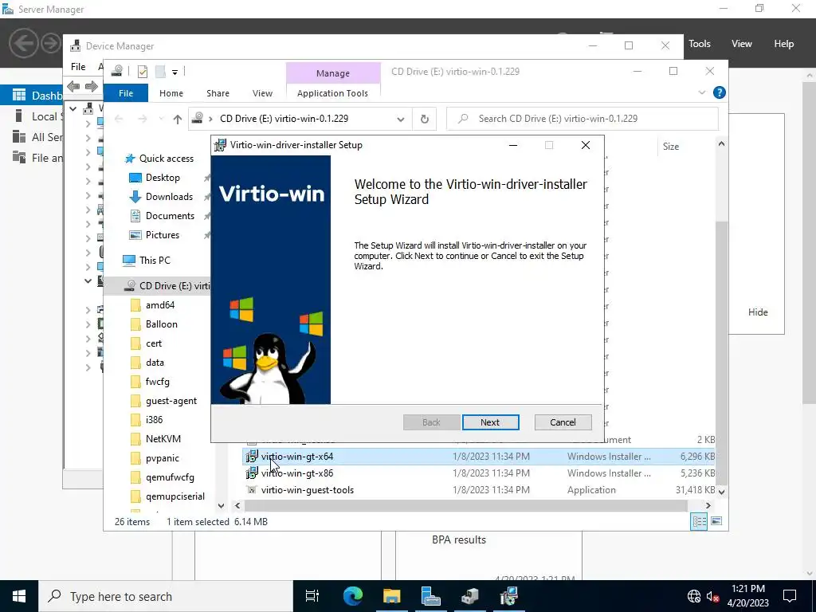
Task: Open Server Manager Help menu
Action: pyautogui.click(x=784, y=44)
